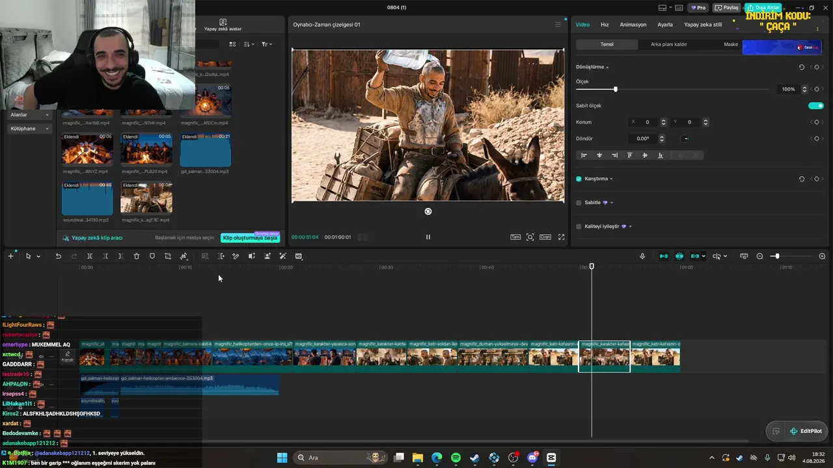Open File Explorer from the taskbar

[x=418, y=458]
